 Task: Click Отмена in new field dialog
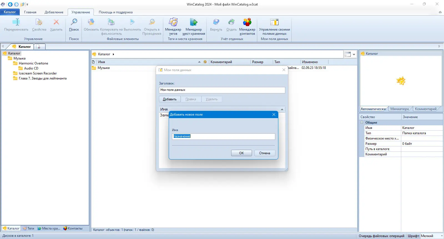point(265,153)
